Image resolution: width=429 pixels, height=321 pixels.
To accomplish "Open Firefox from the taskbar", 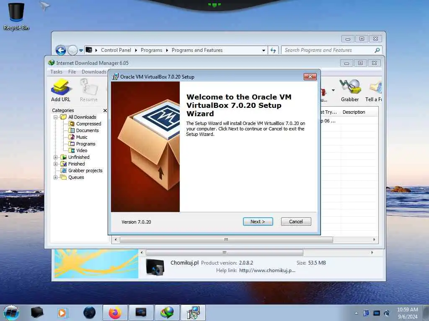I will pos(115,313).
